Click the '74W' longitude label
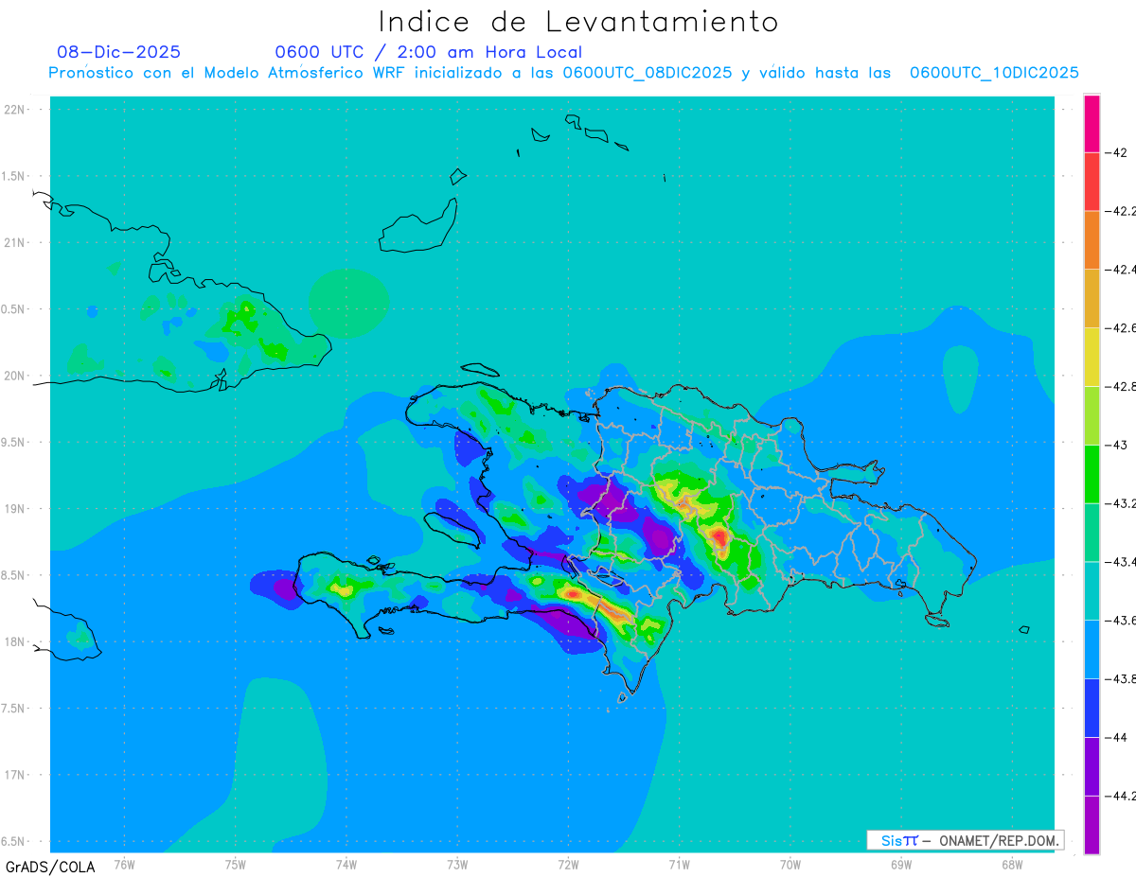The width and height of the screenshot is (1136, 877). pos(346,864)
